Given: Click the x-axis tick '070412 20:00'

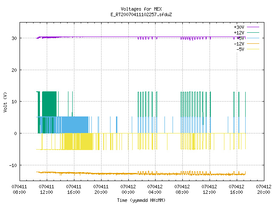Looking at the screenshot, I should tap(263, 190).
